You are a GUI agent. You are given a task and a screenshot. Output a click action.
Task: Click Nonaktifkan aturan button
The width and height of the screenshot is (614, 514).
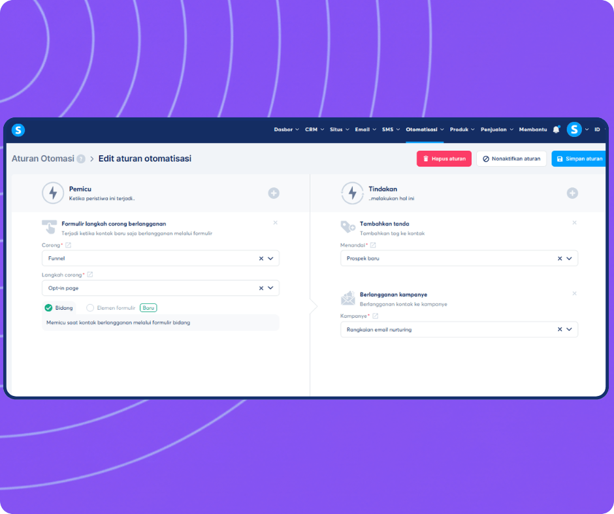(511, 159)
